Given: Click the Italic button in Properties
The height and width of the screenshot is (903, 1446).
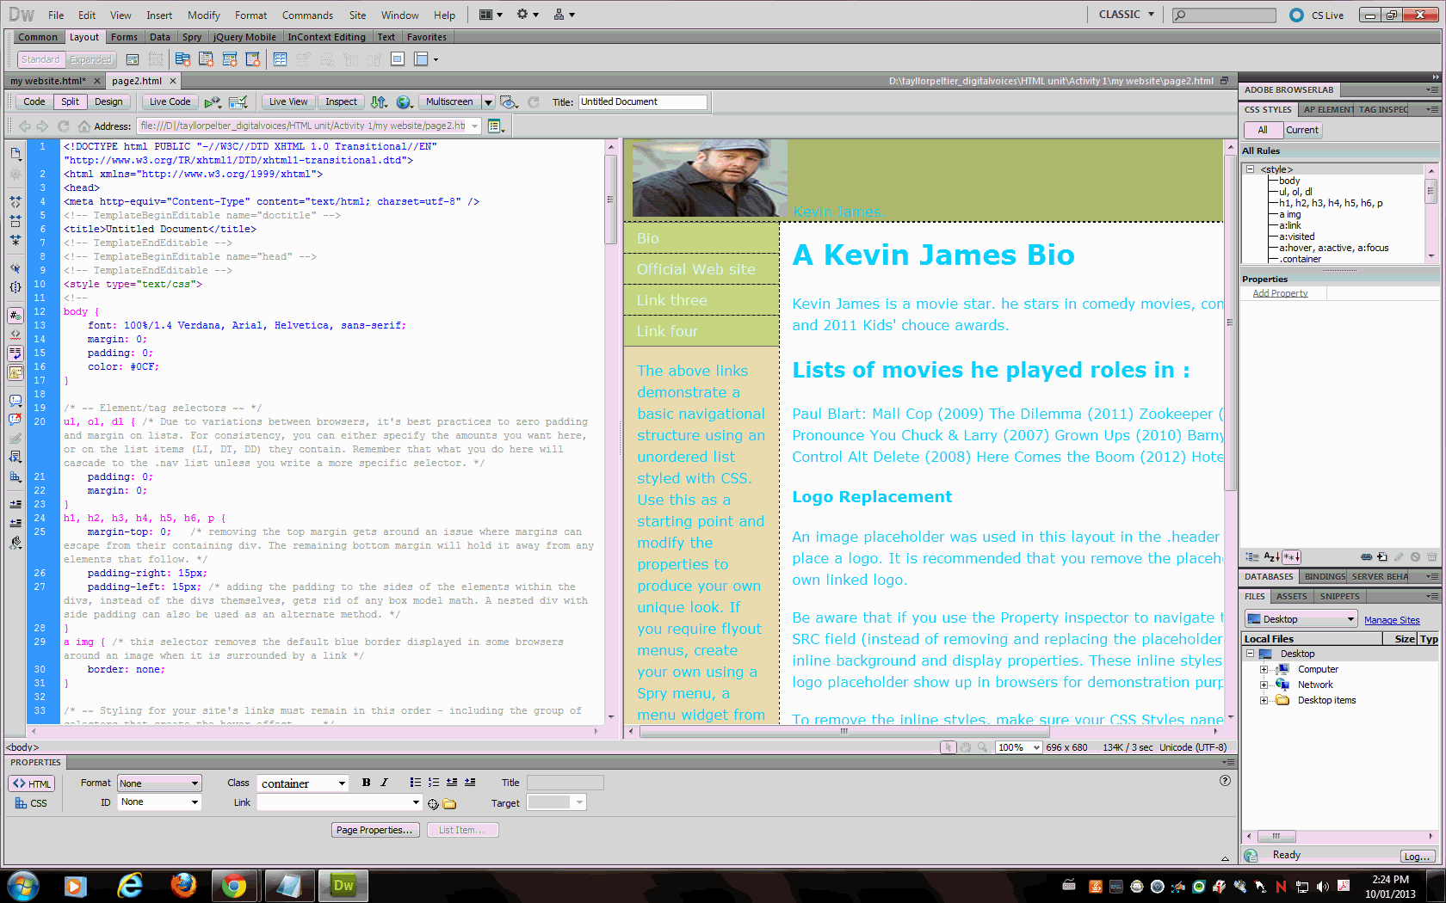Looking at the screenshot, I should coord(384,783).
